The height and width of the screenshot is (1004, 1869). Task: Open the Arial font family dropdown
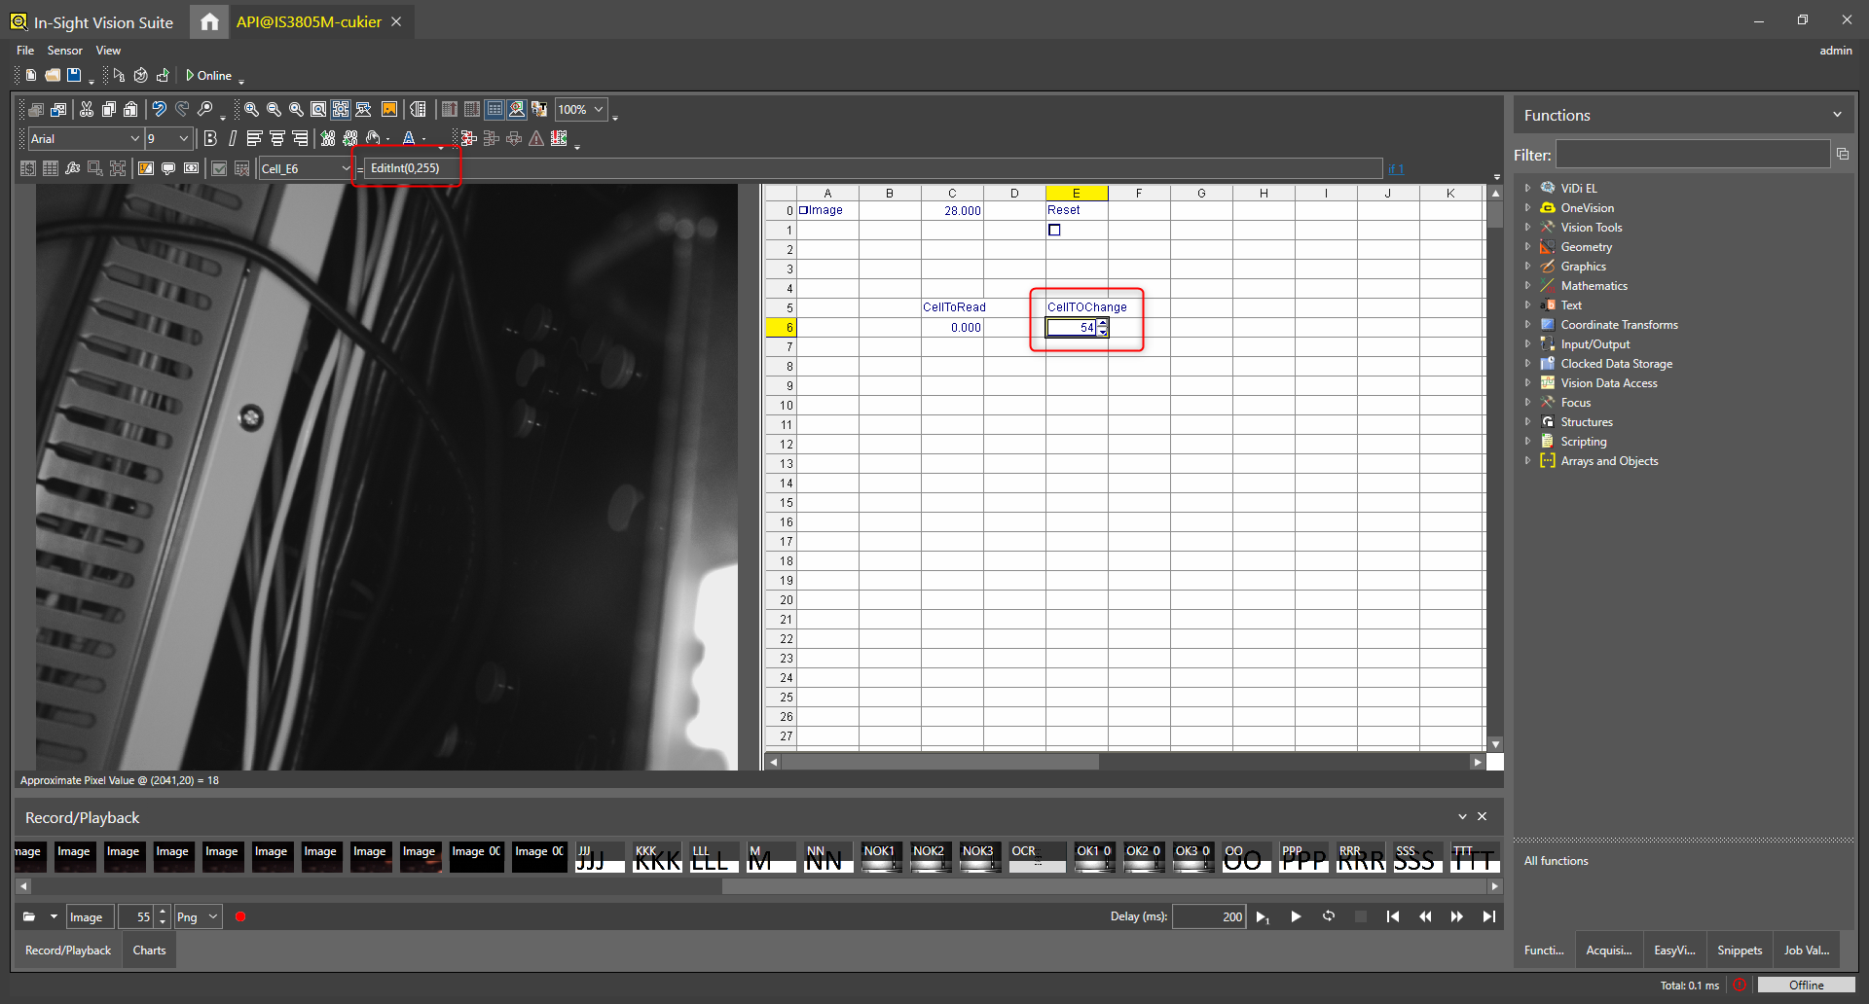tap(134, 138)
